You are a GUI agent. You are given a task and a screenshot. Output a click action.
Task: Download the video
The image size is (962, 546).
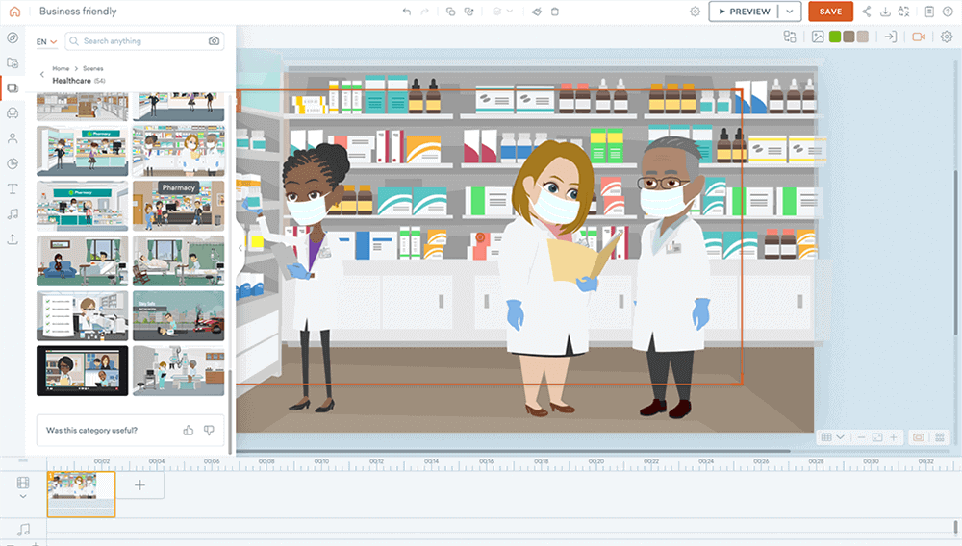pos(885,12)
